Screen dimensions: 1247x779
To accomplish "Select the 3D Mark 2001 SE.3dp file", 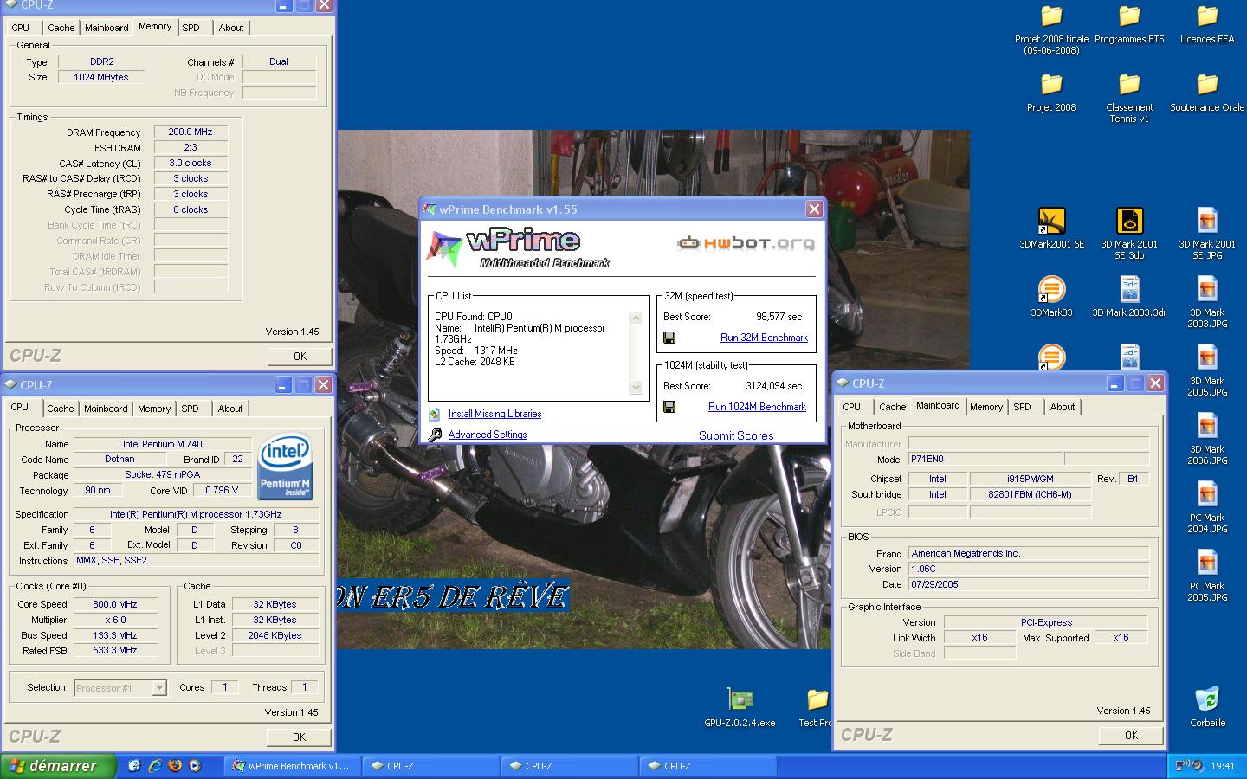I will pos(1129,234).
